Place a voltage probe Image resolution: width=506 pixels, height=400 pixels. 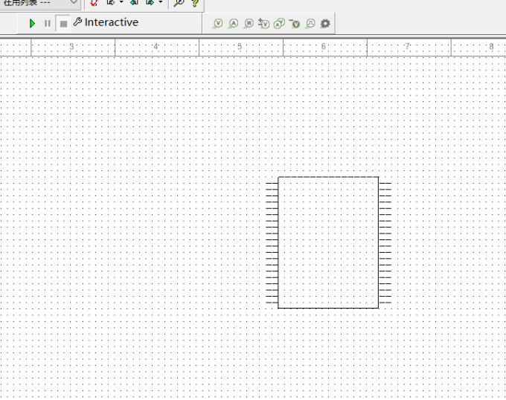(x=218, y=24)
